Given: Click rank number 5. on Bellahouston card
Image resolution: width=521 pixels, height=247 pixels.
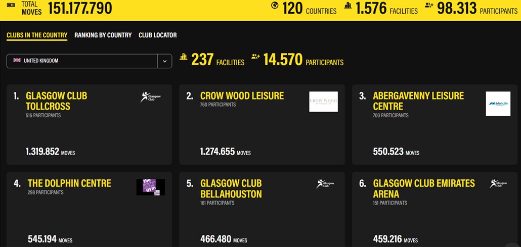Looking at the screenshot, I should (x=190, y=183).
